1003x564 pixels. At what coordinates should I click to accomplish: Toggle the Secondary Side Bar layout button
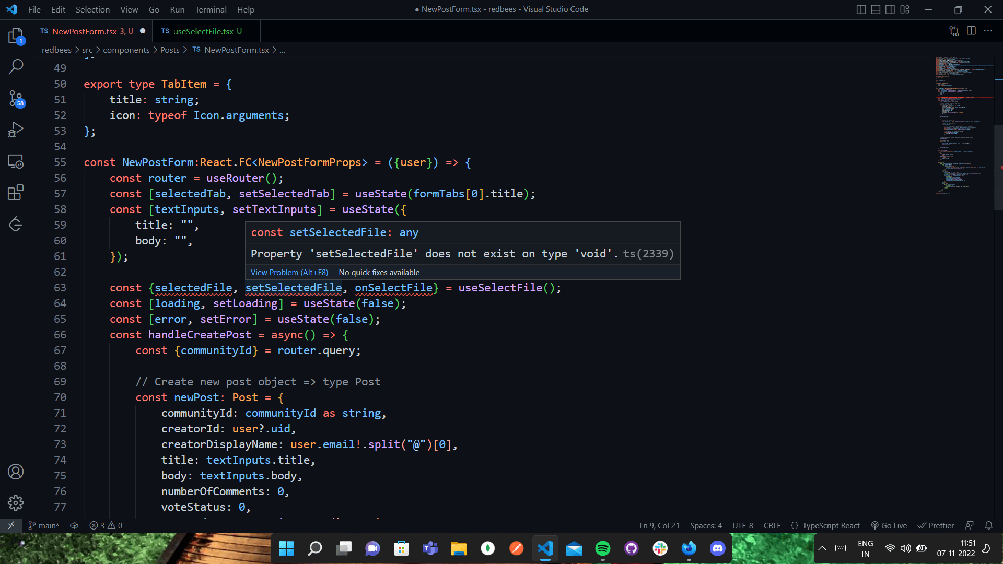(x=890, y=9)
